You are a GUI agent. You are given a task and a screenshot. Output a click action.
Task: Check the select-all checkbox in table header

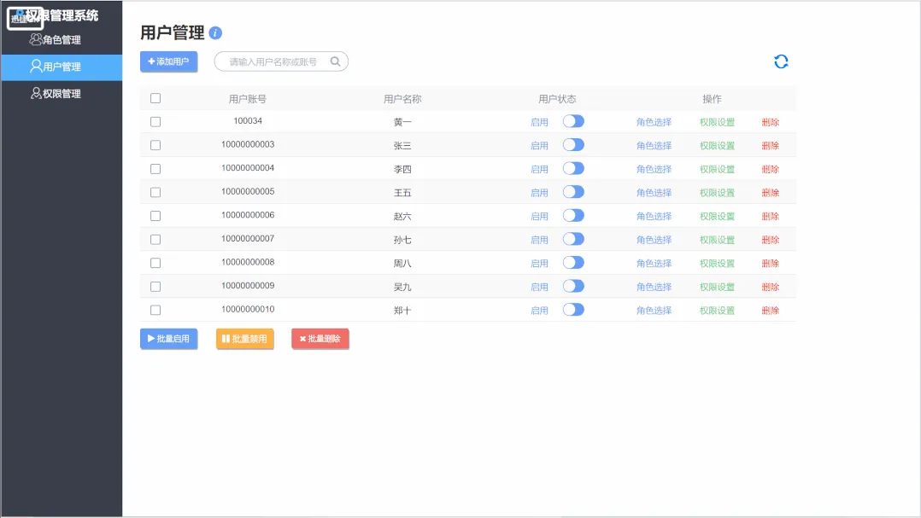click(155, 98)
